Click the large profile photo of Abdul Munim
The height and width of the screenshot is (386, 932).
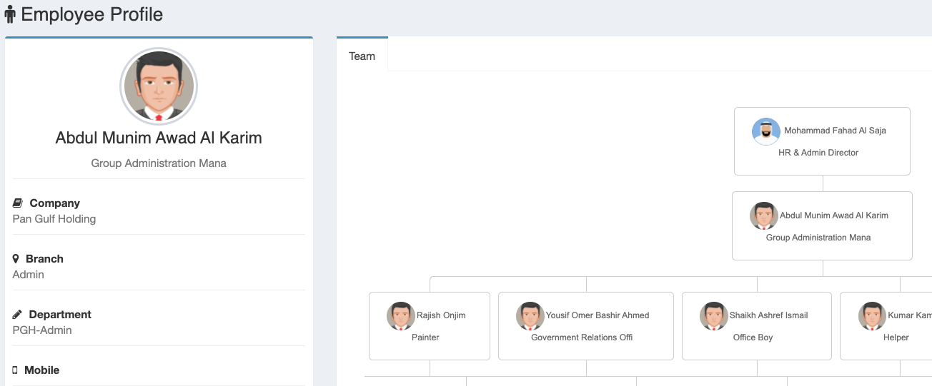pos(159,87)
